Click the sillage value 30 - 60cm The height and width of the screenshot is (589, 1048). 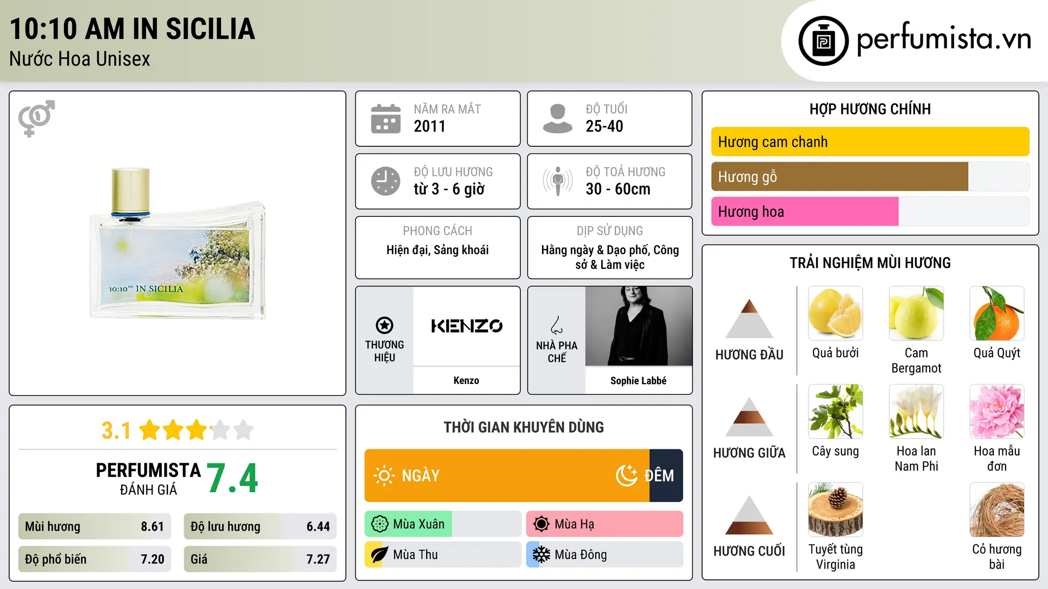coord(618,189)
